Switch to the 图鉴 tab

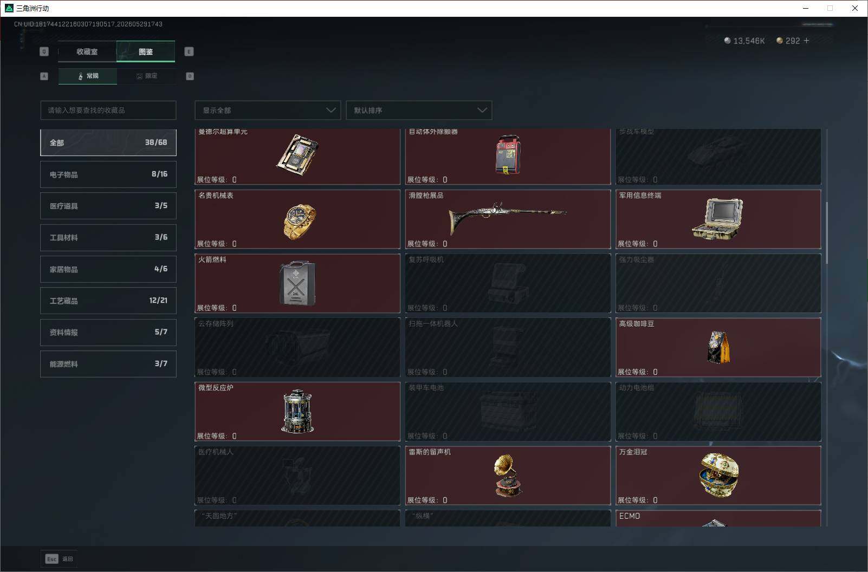pos(146,51)
